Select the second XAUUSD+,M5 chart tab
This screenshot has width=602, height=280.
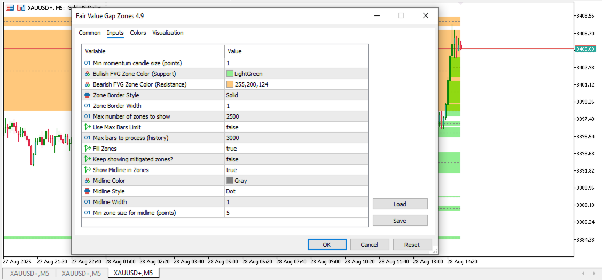point(81,274)
